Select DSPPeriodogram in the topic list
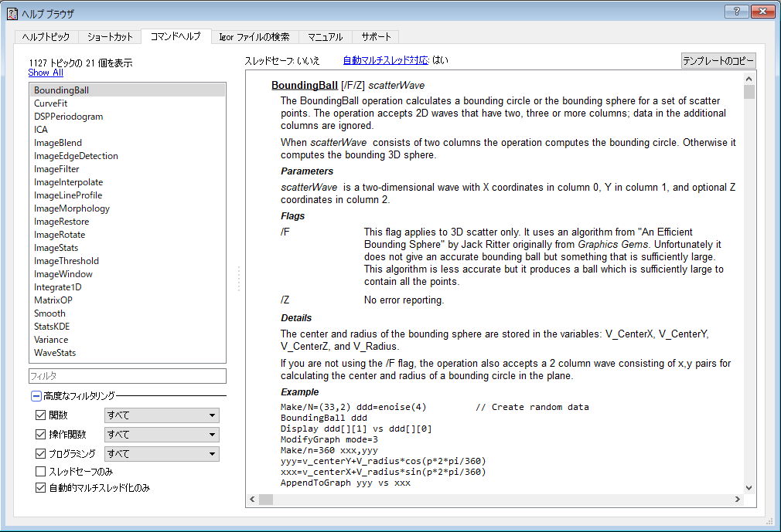 tap(128, 117)
